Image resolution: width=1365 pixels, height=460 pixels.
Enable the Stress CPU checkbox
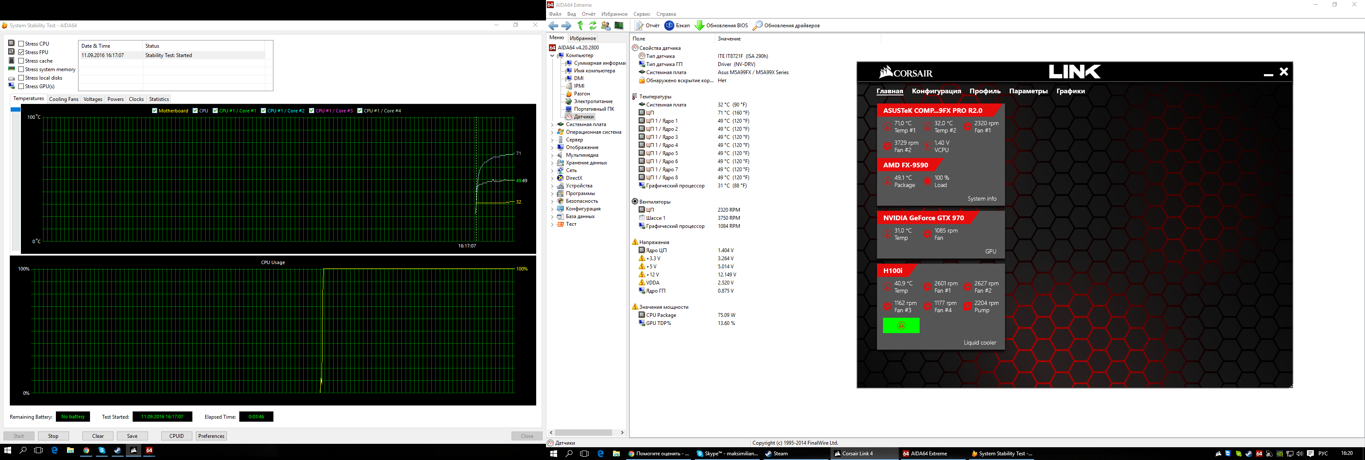(x=21, y=44)
